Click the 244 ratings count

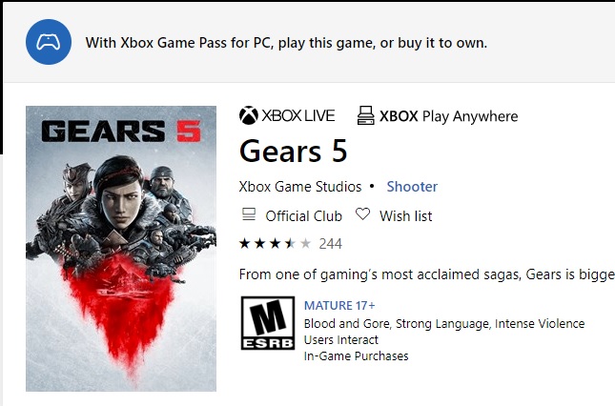[x=331, y=244]
